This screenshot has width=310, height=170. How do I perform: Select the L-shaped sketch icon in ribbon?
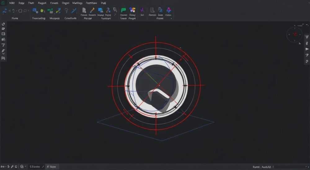152,10
